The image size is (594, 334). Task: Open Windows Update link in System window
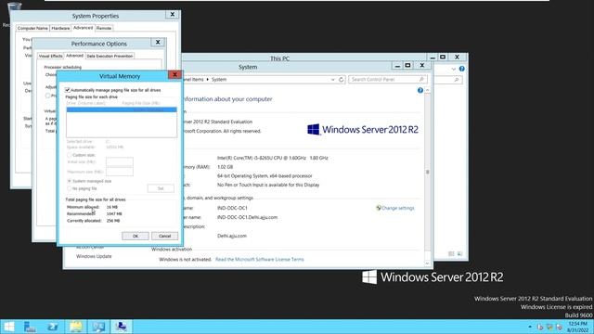94,256
